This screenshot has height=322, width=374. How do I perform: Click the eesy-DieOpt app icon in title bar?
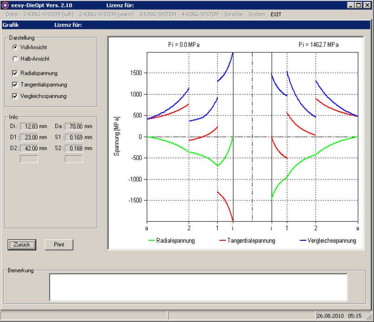coord(5,5)
